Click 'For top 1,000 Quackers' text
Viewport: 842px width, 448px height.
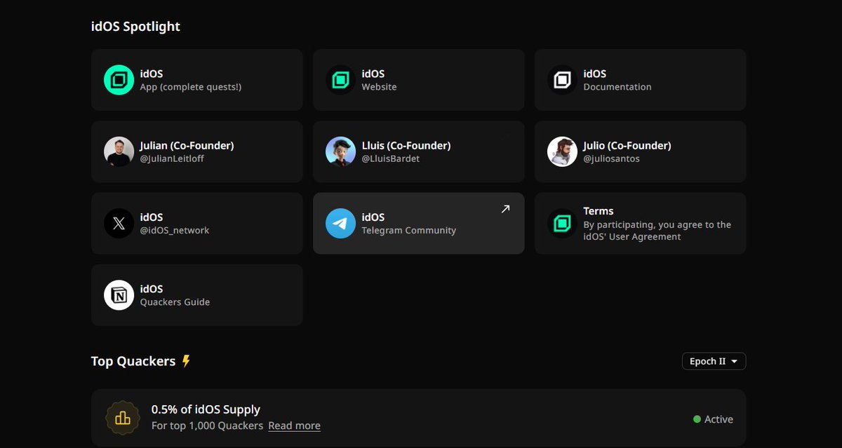[x=208, y=426]
